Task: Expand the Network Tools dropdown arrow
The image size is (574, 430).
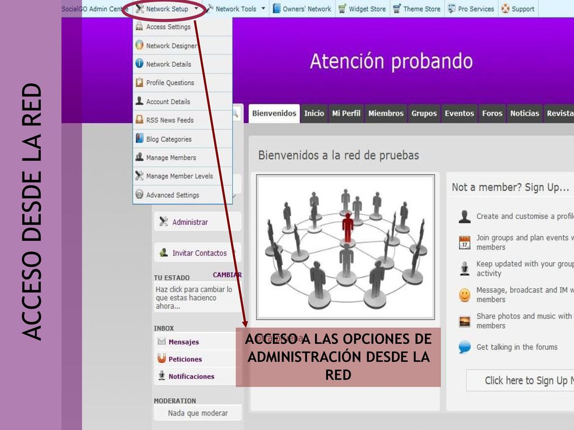Action: point(263,8)
